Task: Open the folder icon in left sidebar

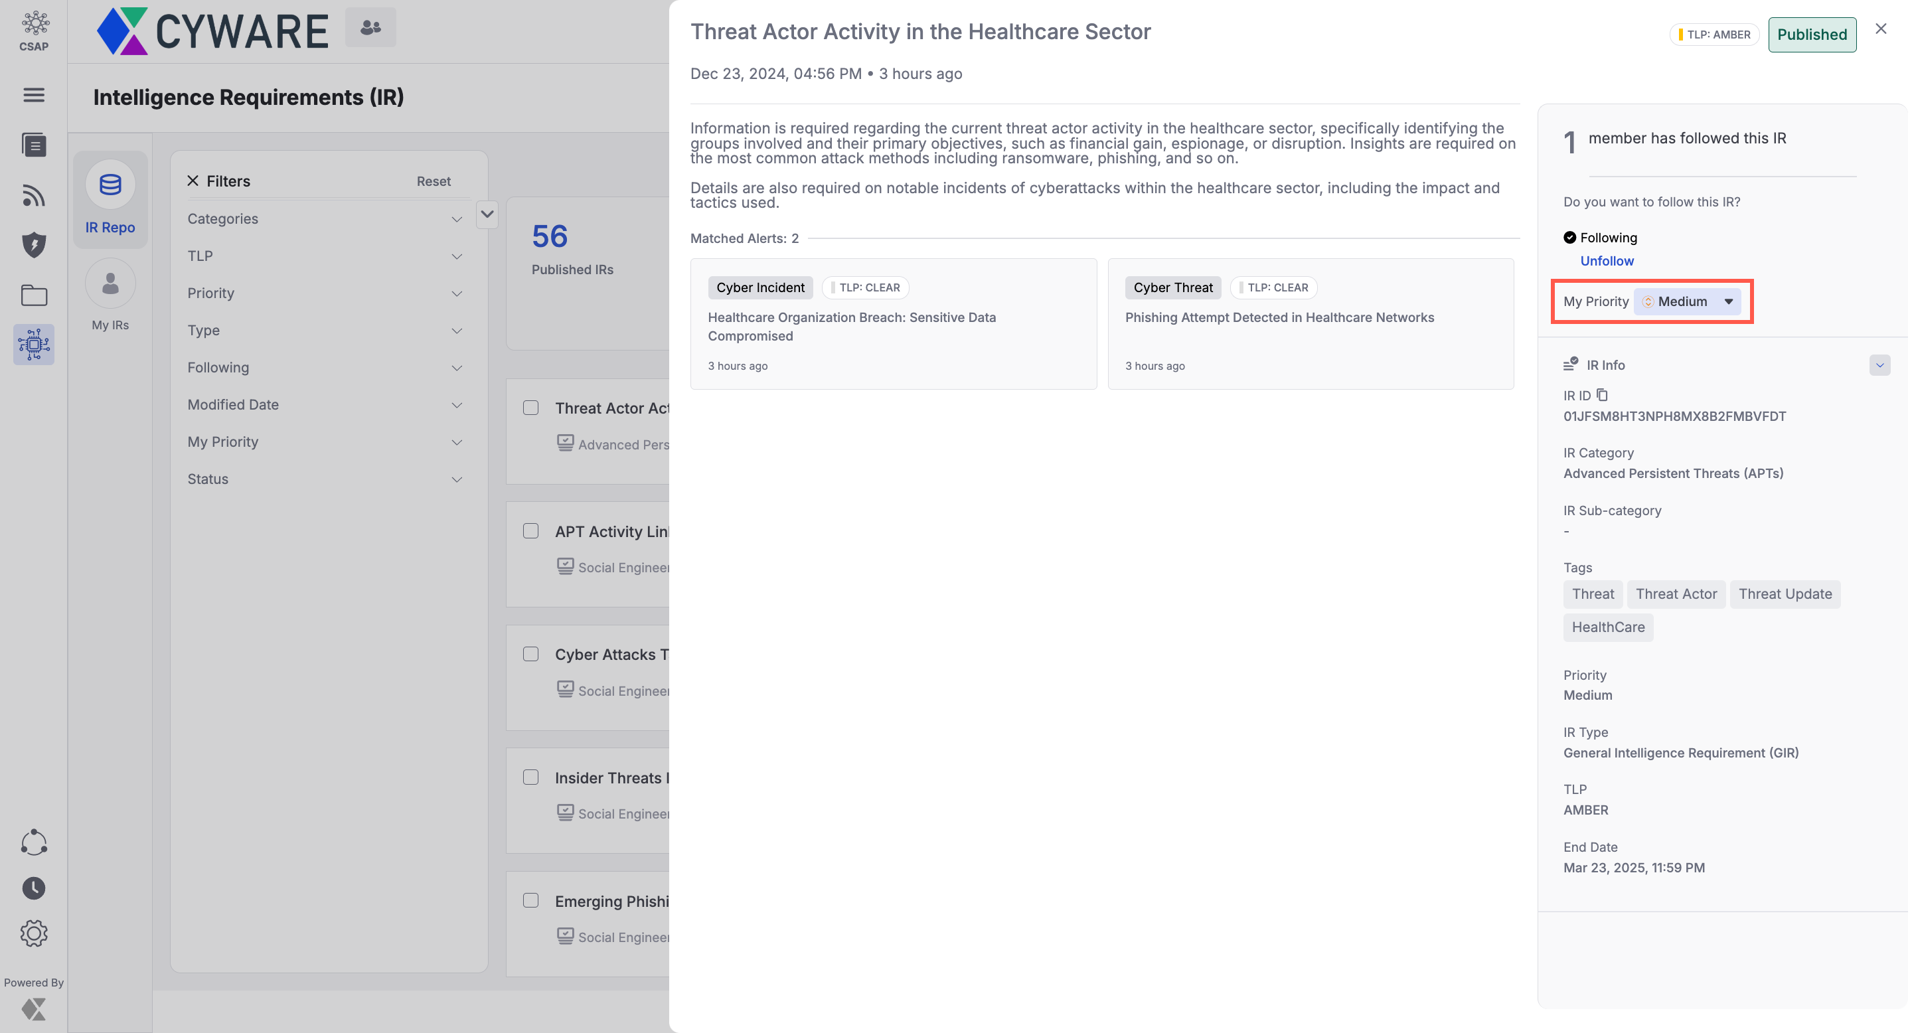Action: click(33, 295)
